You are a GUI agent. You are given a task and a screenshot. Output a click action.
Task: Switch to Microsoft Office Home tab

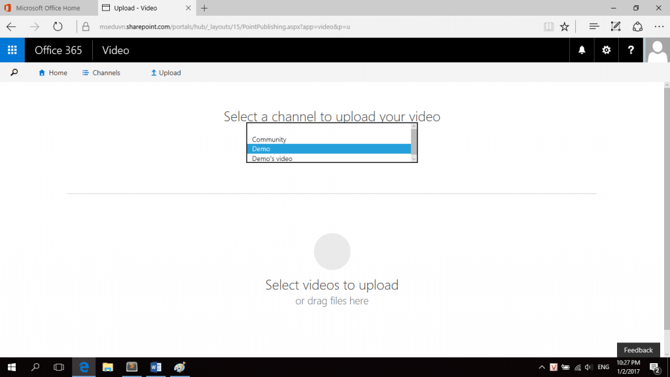pyautogui.click(x=48, y=8)
